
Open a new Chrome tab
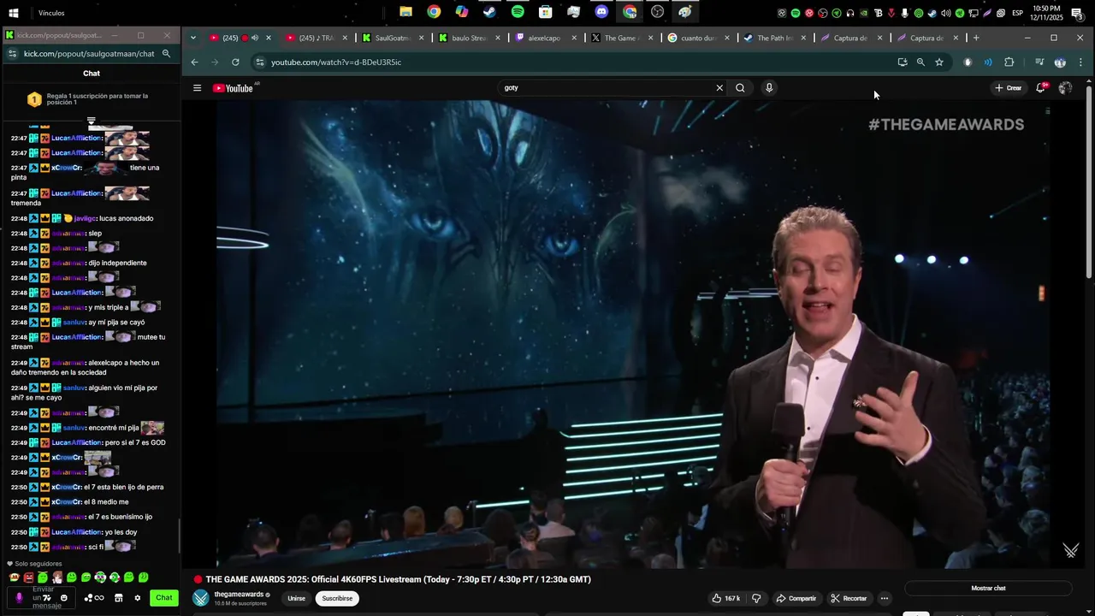[976, 38]
